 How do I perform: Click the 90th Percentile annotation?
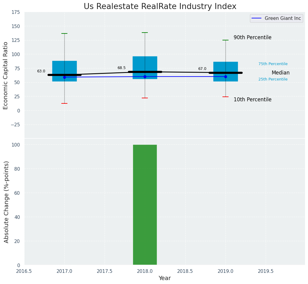coord(252,38)
